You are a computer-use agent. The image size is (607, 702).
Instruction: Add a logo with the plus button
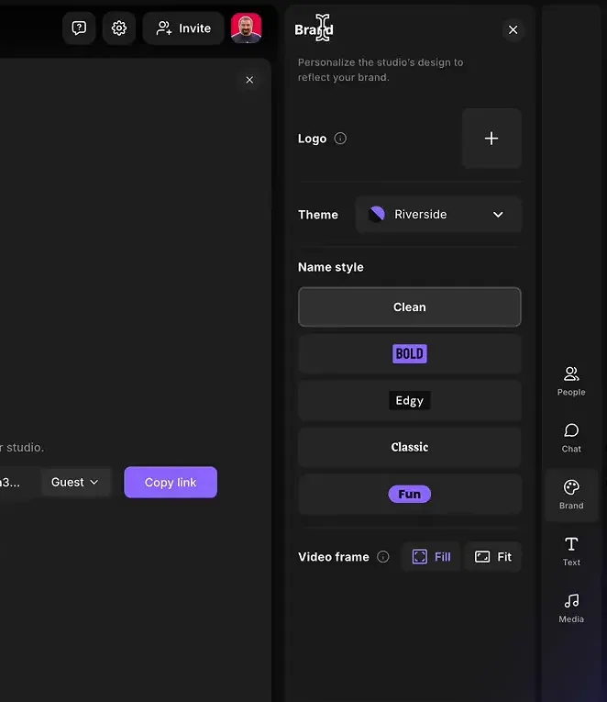[491, 139]
